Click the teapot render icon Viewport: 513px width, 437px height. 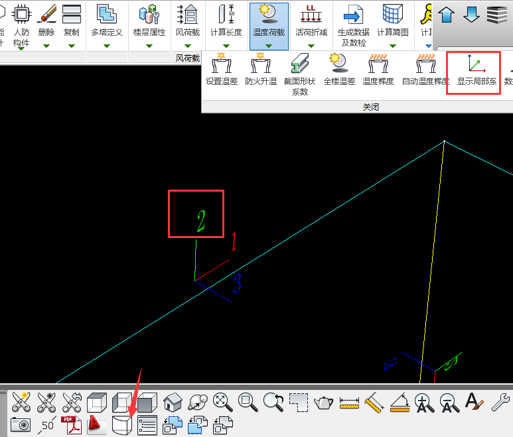(323, 403)
